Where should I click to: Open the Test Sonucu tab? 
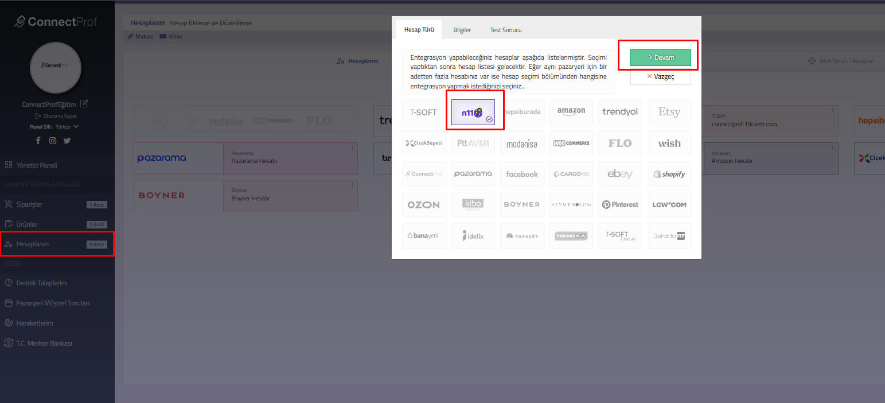(x=505, y=30)
